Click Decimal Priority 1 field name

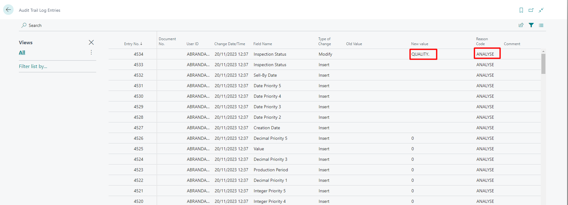click(270, 180)
